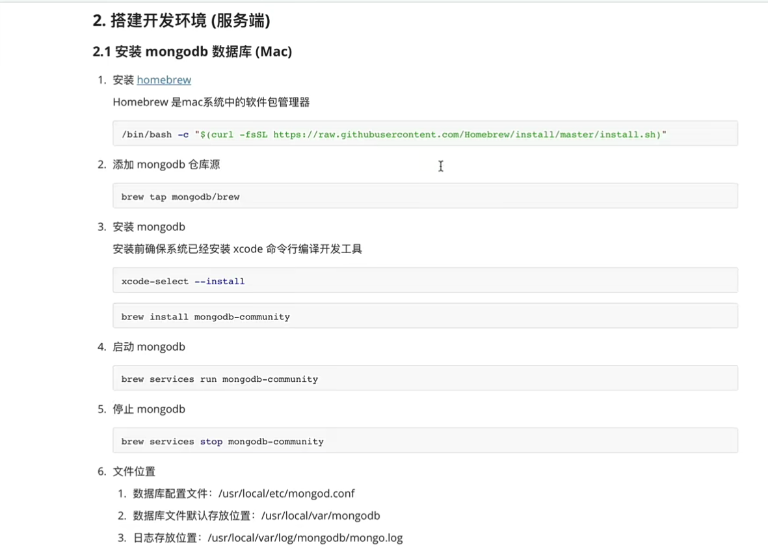The width and height of the screenshot is (768, 551).
Task: Click the '停止 mongodb' step text
Action: click(149, 409)
